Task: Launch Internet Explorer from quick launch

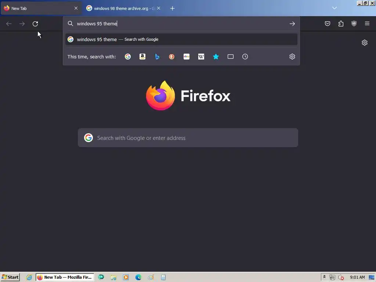Action: (x=29, y=278)
